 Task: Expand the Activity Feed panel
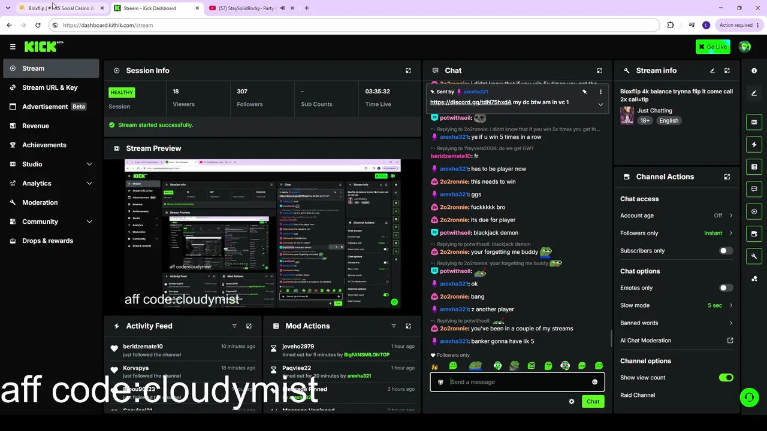tap(249, 326)
